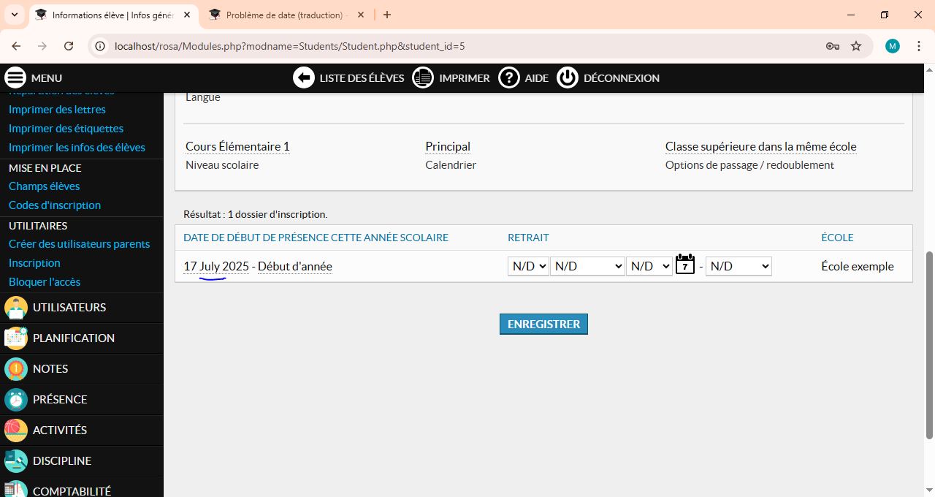935x497 pixels.
Task: Open the Aide question mark icon
Action: pos(509,77)
